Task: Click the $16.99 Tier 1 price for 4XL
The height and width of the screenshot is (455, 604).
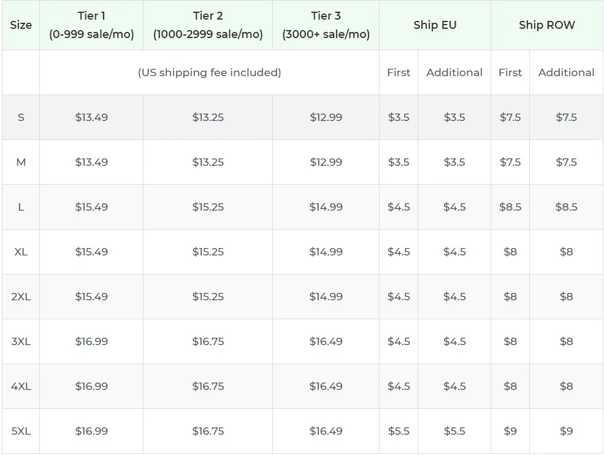Action: pyautogui.click(x=91, y=386)
